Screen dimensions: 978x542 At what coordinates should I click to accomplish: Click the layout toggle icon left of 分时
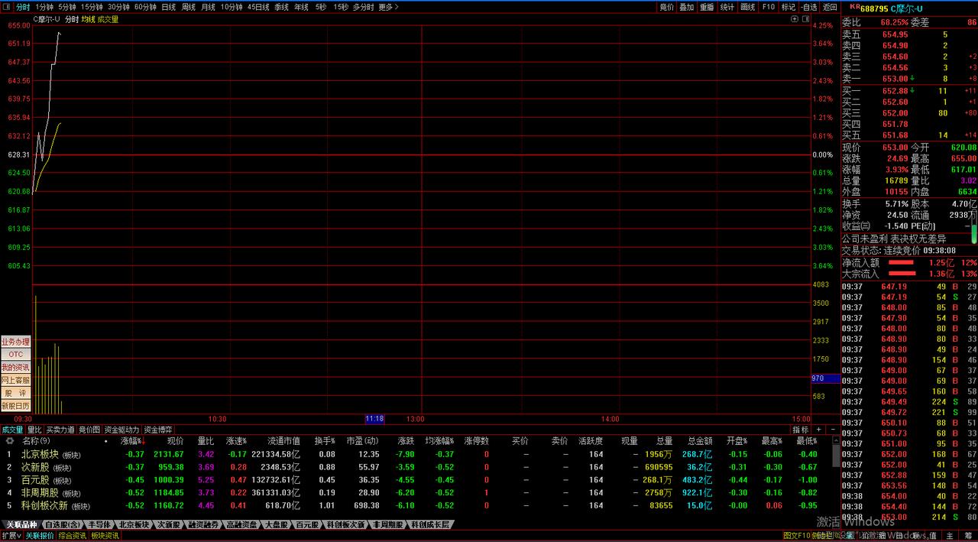point(6,7)
